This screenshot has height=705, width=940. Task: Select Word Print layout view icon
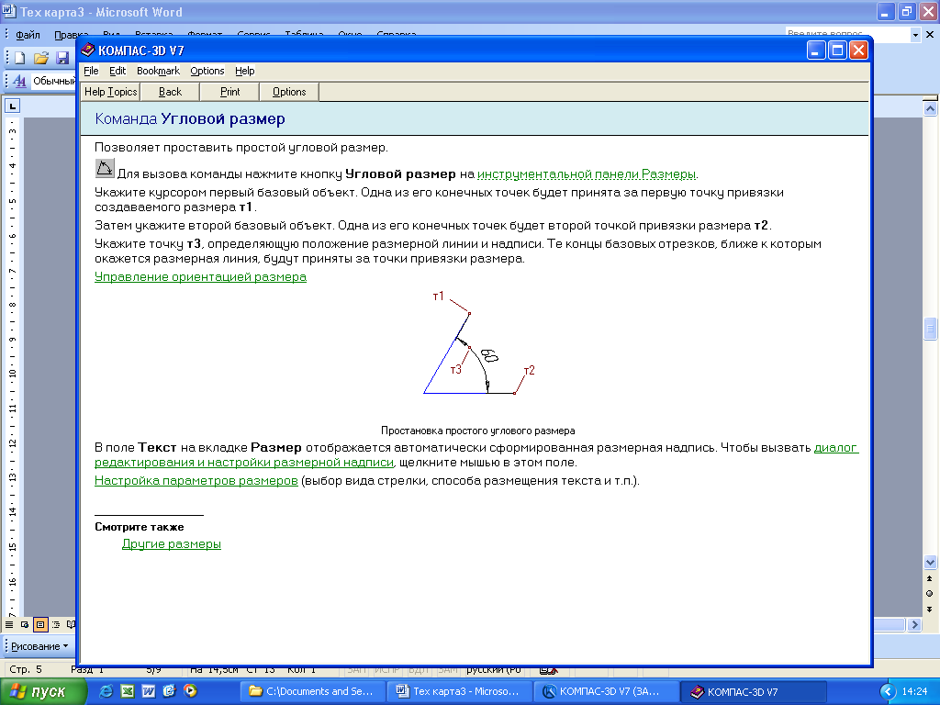click(40, 624)
